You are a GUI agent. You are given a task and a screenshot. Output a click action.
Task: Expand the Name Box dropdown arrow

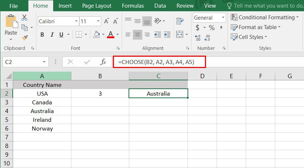click(44, 62)
